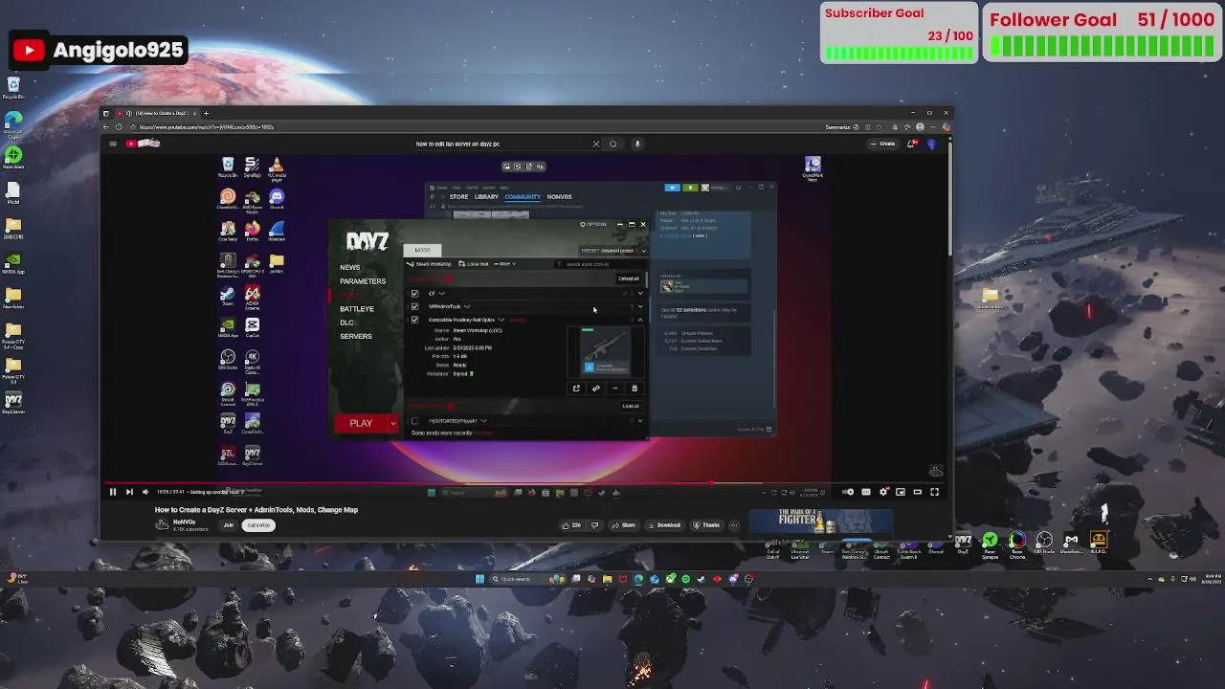1225x689 pixels.
Task: Go to YouTube home via logo
Action: click(144, 144)
